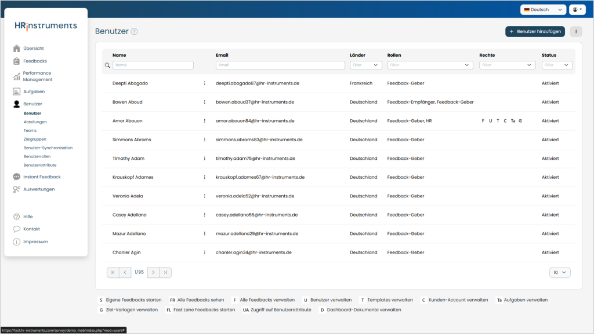Click the Impressum info icon
This screenshot has height=334, width=594.
tap(16, 242)
